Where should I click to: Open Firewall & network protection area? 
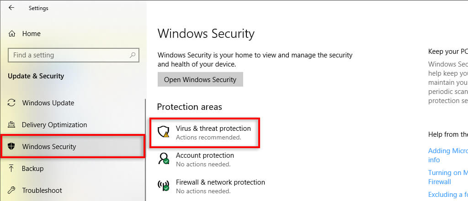220,182
